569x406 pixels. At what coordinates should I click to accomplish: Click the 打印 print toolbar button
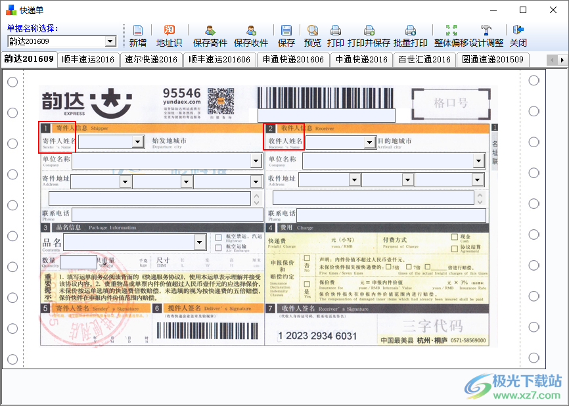(335, 36)
